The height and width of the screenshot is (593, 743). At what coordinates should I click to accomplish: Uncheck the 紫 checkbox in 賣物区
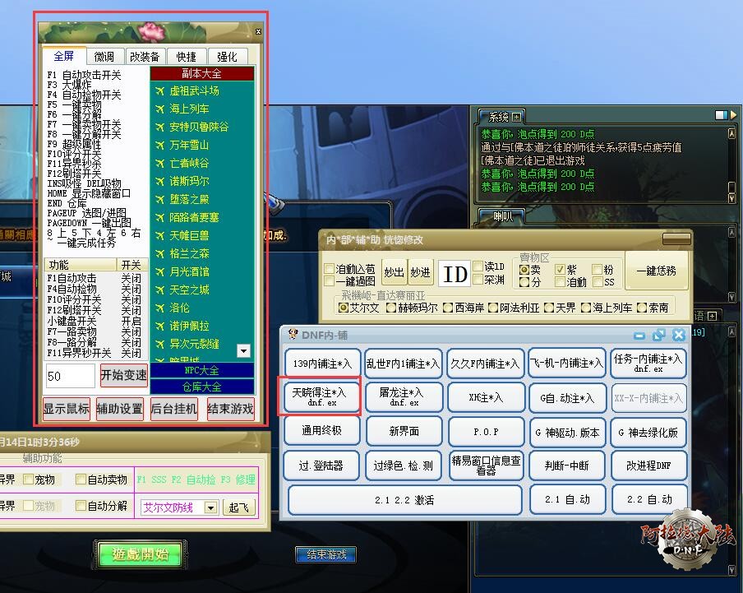tap(560, 269)
